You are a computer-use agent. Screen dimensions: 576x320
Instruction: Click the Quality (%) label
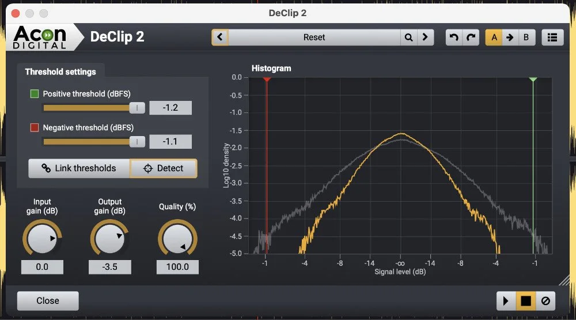coord(177,207)
